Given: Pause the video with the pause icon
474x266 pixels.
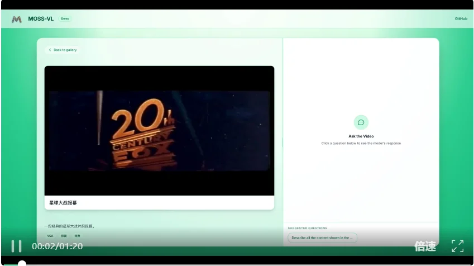Looking at the screenshot, I should 17,246.
